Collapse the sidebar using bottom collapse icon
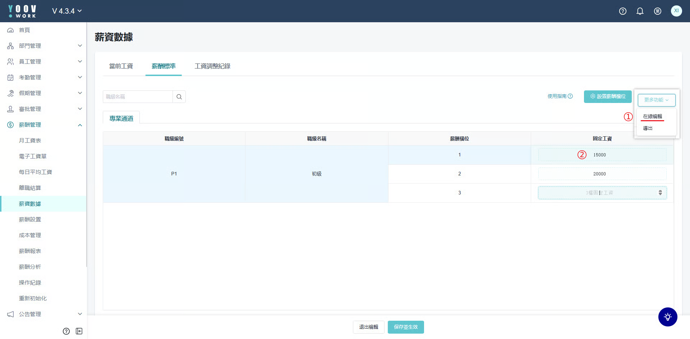The width and height of the screenshot is (690, 339). tap(79, 331)
